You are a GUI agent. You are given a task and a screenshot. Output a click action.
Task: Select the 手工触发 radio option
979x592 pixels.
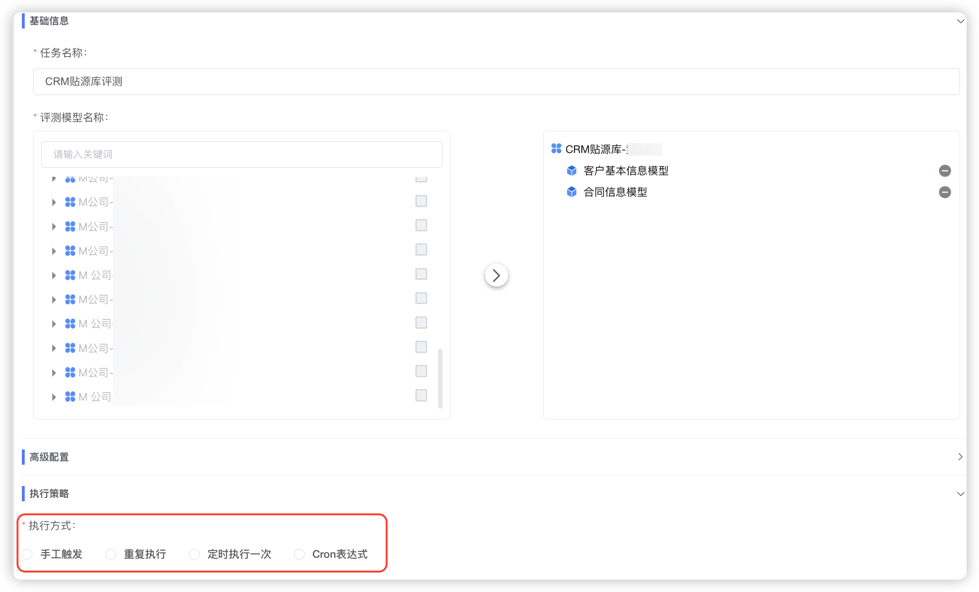pyautogui.click(x=28, y=554)
